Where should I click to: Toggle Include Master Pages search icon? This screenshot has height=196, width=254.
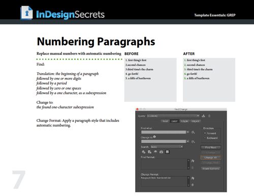161,152
